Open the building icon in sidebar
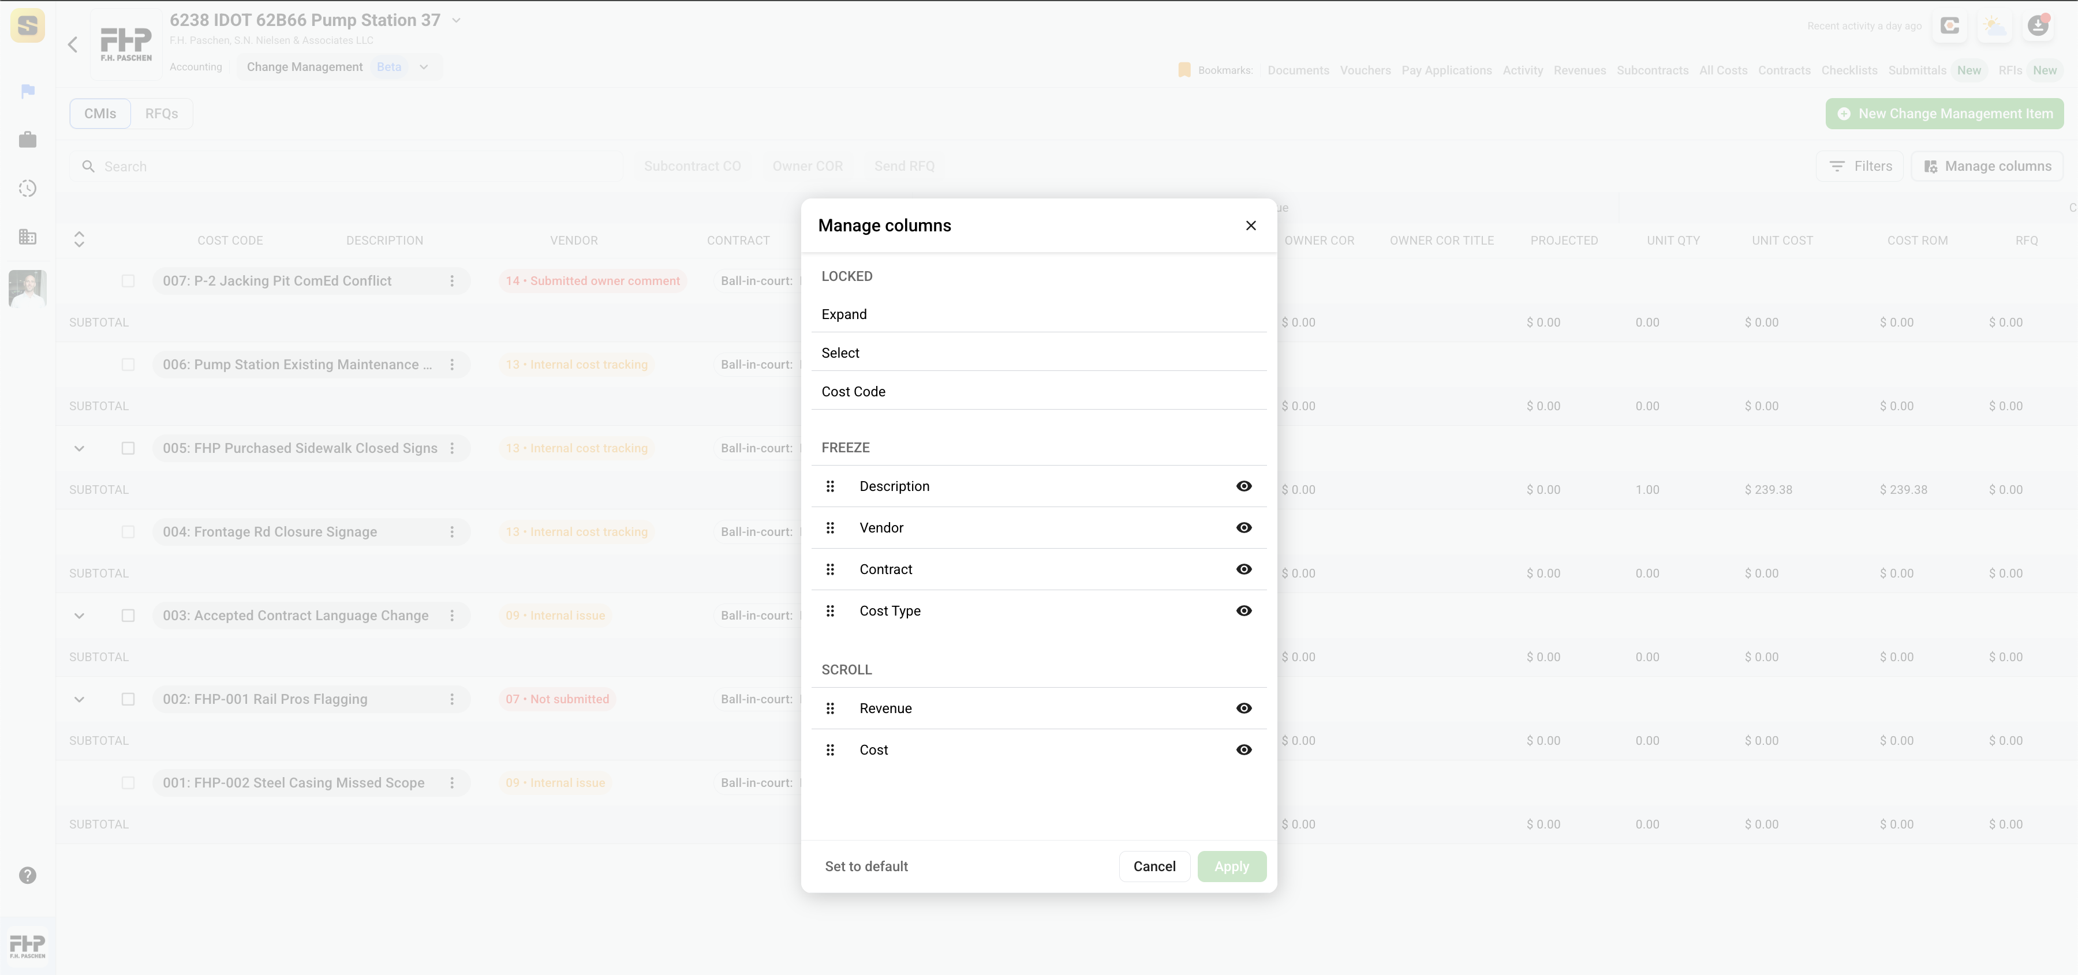 pyautogui.click(x=28, y=237)
